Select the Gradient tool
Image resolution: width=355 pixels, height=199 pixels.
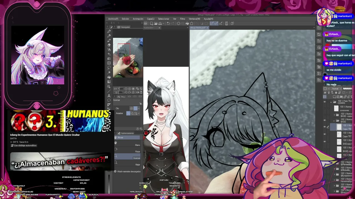(x=109, y=82)
